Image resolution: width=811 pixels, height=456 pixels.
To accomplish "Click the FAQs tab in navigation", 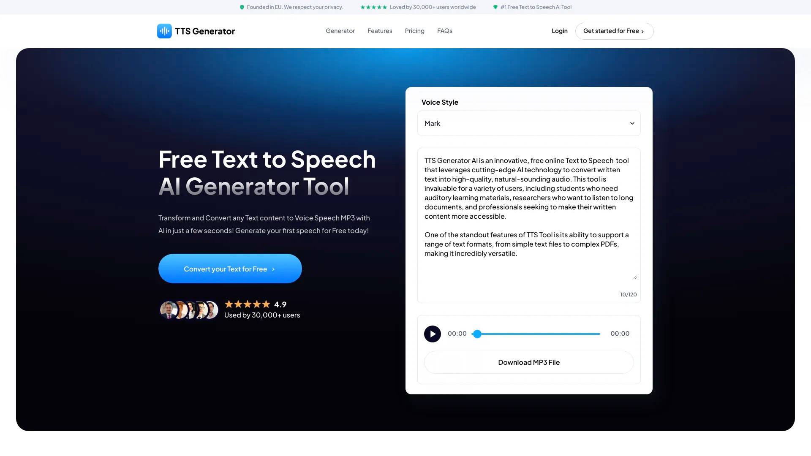I will point(444,31).
